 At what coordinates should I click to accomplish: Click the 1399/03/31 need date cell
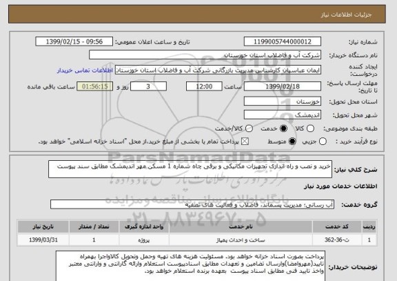click(43, 240)
